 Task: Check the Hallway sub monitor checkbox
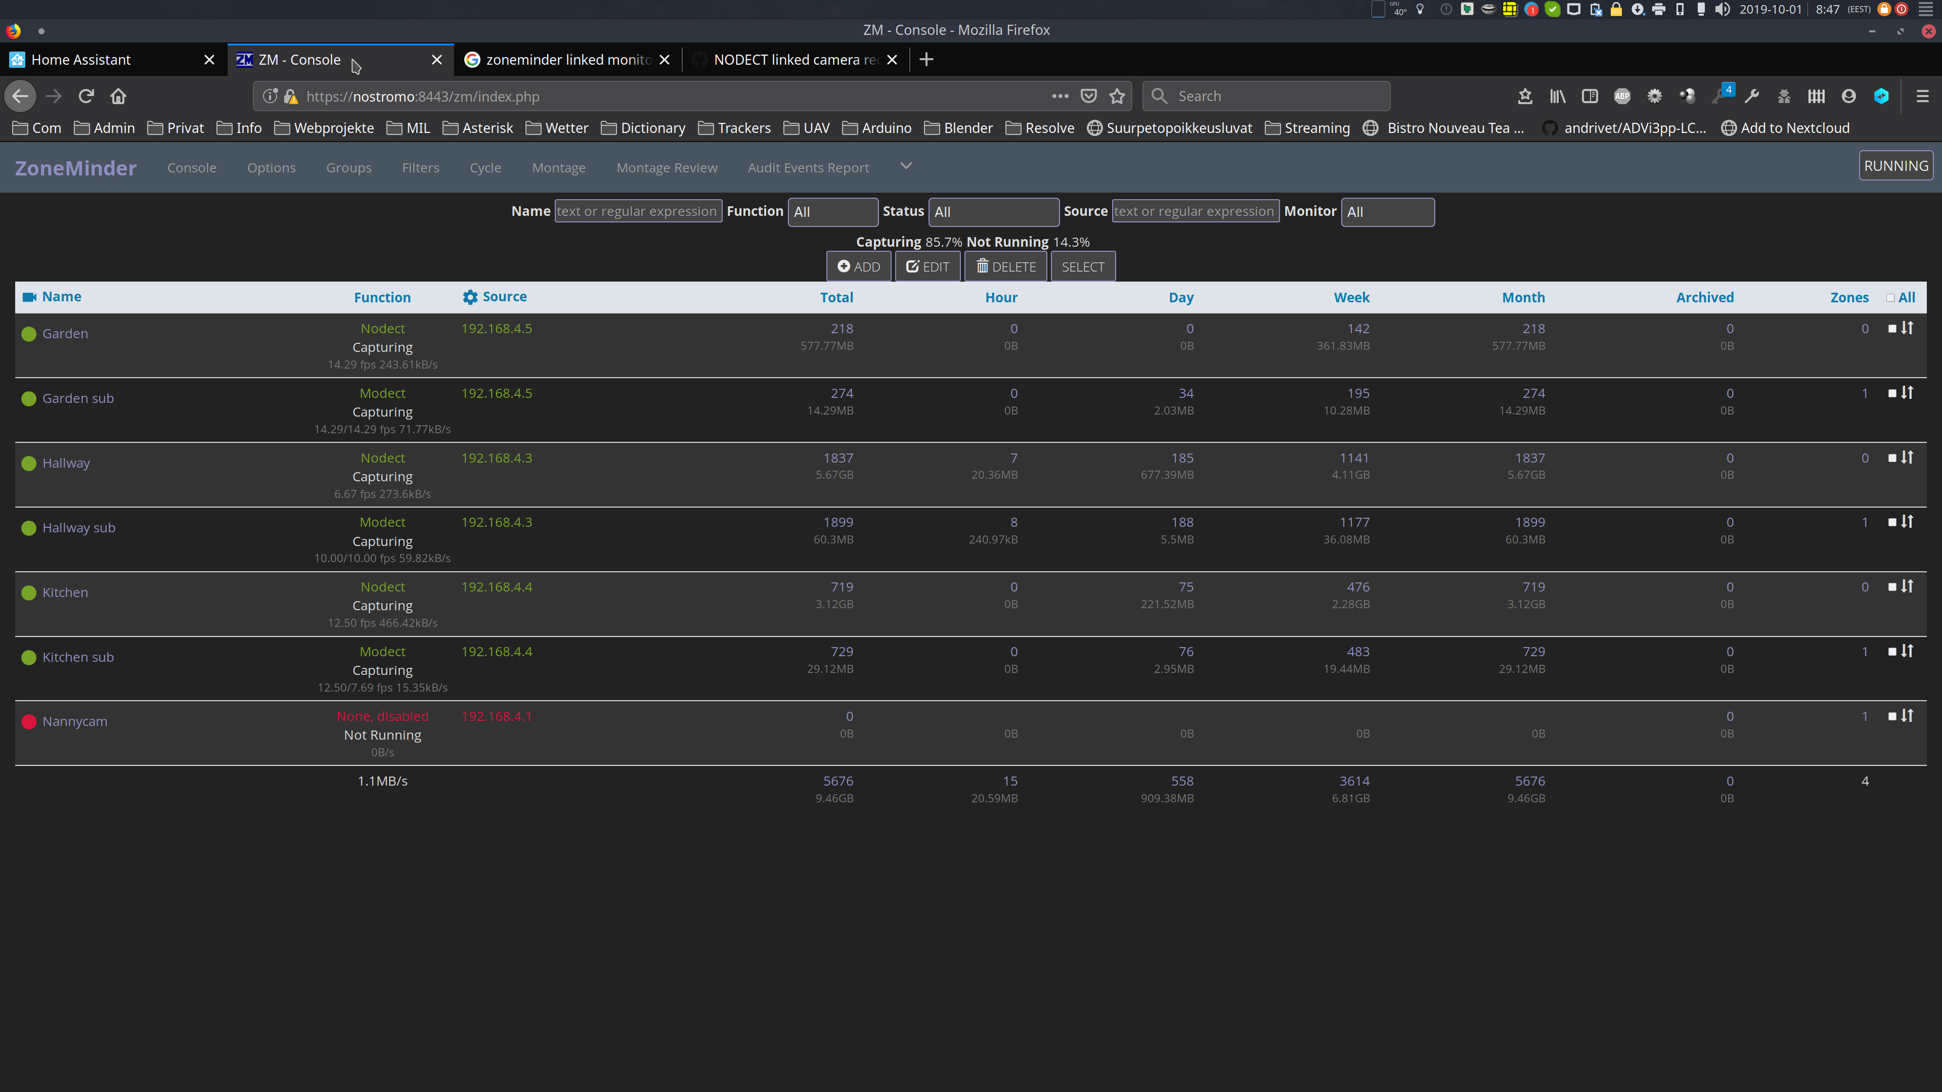click(1892, 522)
